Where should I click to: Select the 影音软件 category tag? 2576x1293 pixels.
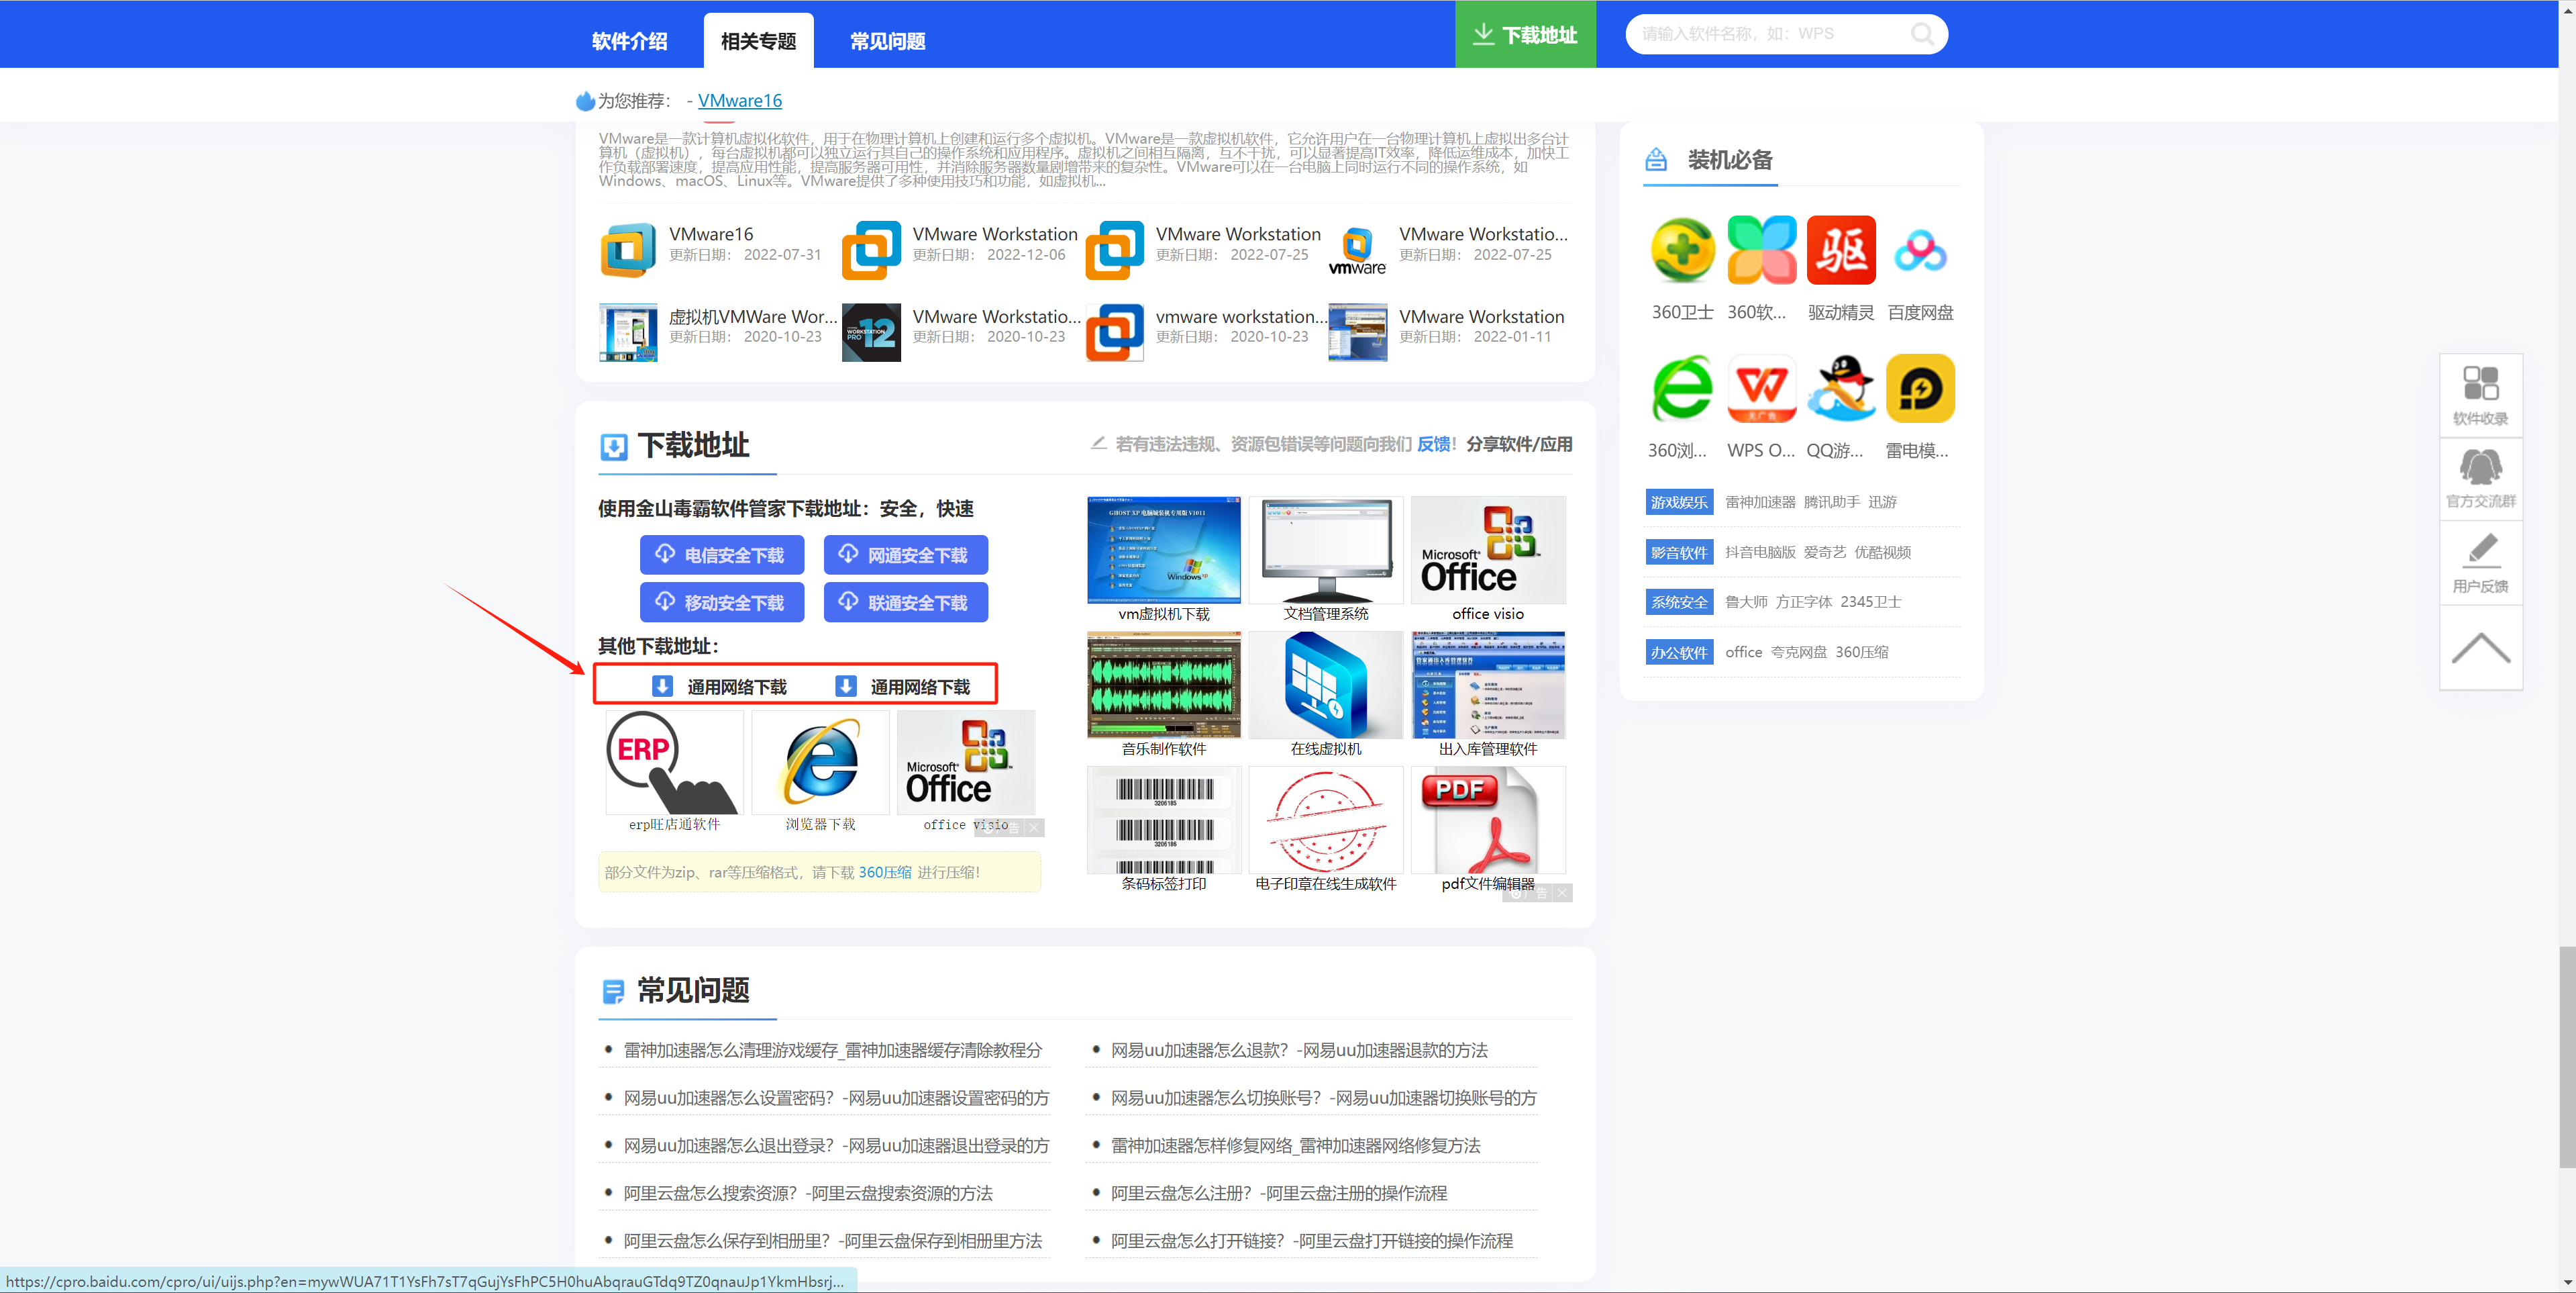1679,553
